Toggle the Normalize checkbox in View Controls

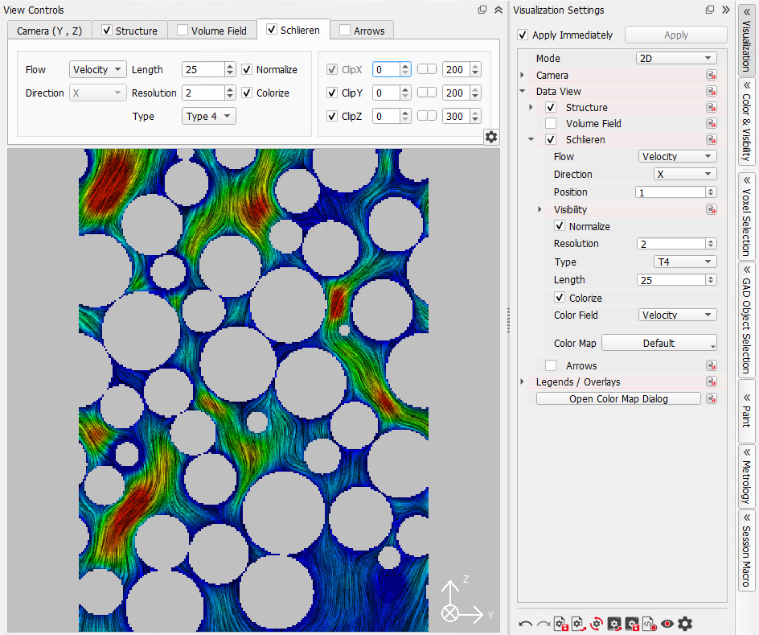click(247, 69)
